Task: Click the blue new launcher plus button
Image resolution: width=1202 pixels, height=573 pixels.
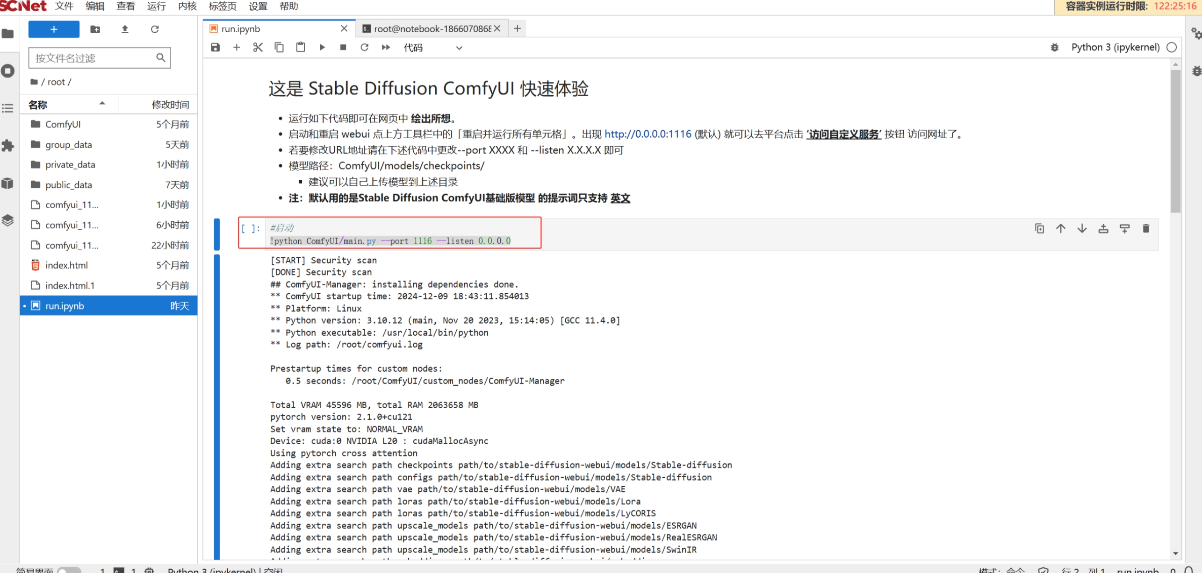Action: tap(54, 29)
